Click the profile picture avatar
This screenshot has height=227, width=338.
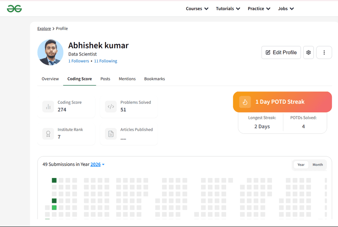click(51, 53)
